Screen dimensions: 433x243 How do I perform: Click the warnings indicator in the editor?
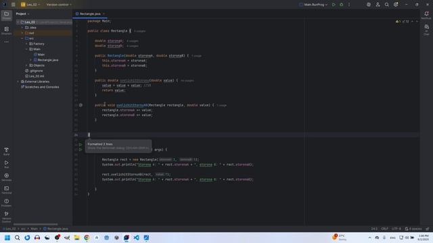point(402,21)
